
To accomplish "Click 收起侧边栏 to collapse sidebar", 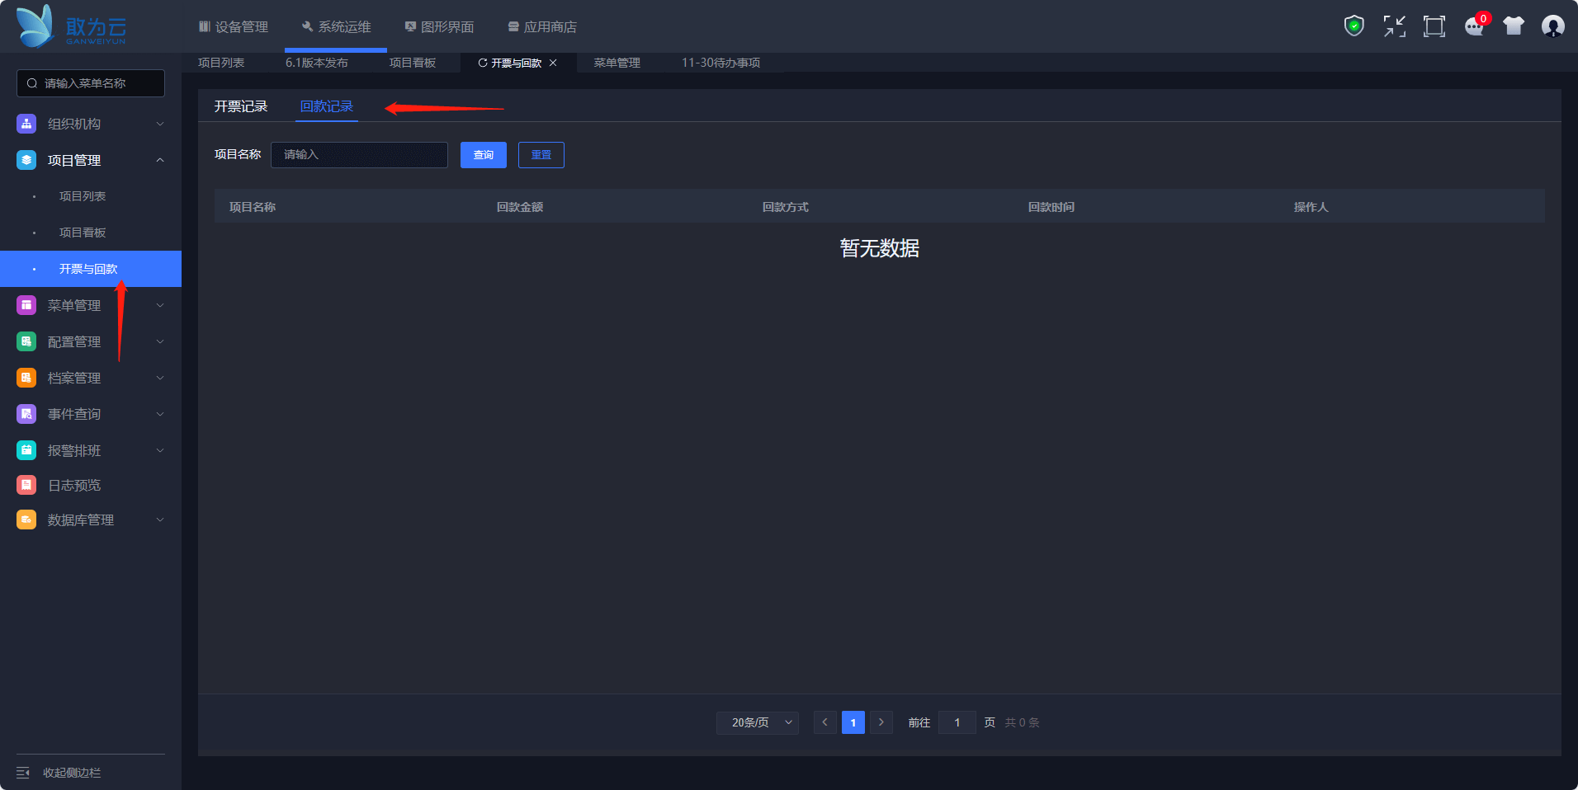I will click(72, 773).
